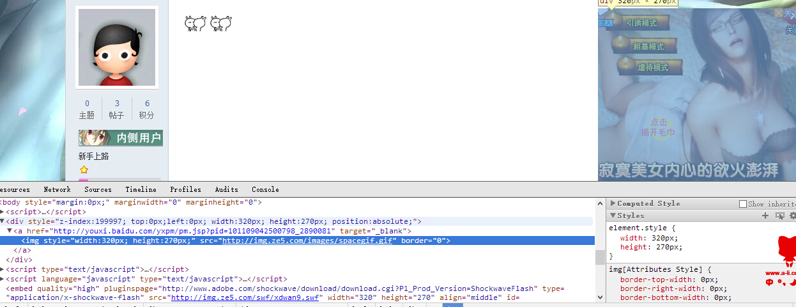
Task: Open the xdwan9.swf source link
Action: tap(245, 298)
